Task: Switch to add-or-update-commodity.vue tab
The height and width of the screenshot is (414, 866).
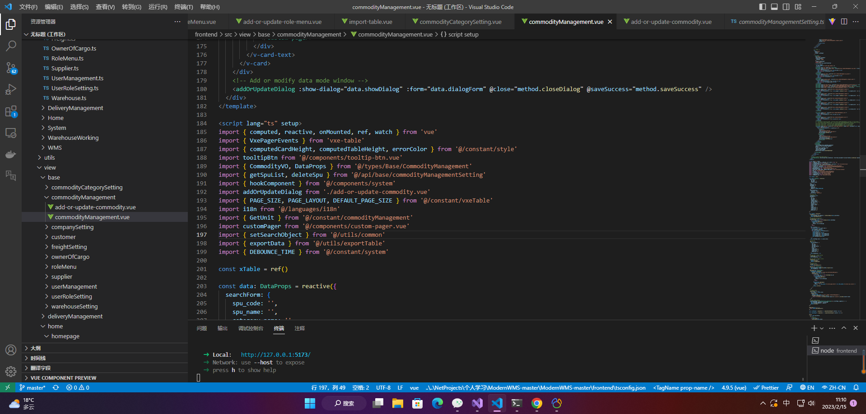Action: click(671, 22)
